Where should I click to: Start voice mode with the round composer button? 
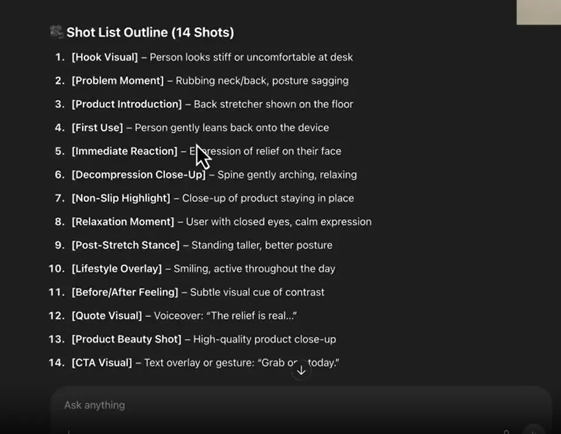point(533,430)
